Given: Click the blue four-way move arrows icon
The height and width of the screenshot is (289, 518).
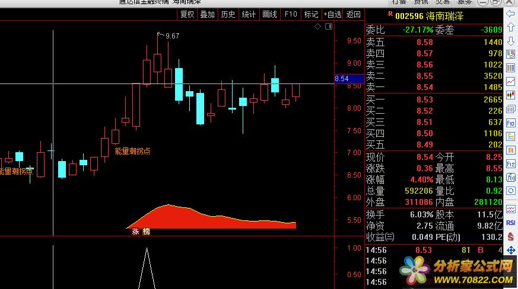Looking at the screenshot, I should (x=510, y=250).
